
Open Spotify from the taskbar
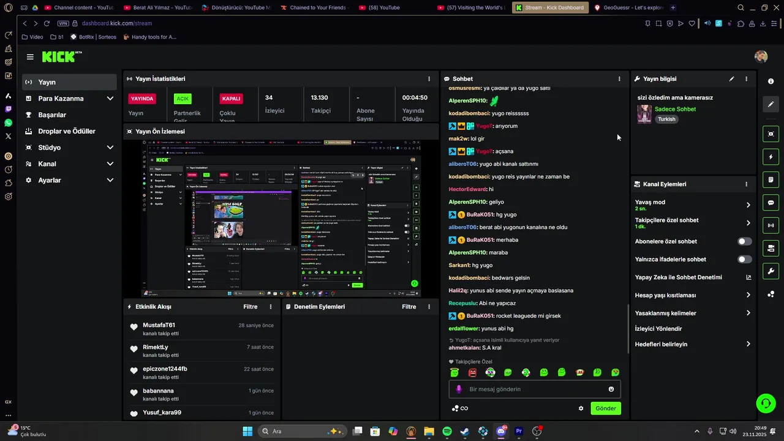click(447, 431)
